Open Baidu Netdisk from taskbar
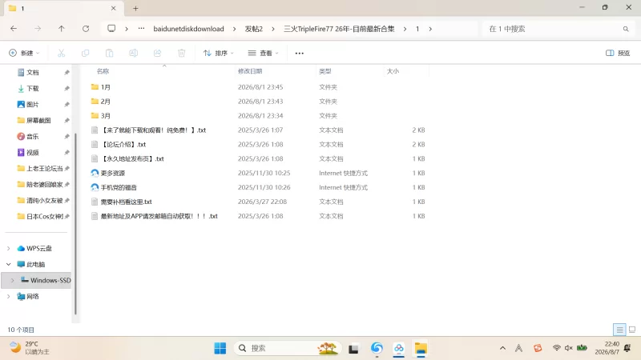Viewport: 641px width, 360px height. click(x=398, y=348)
